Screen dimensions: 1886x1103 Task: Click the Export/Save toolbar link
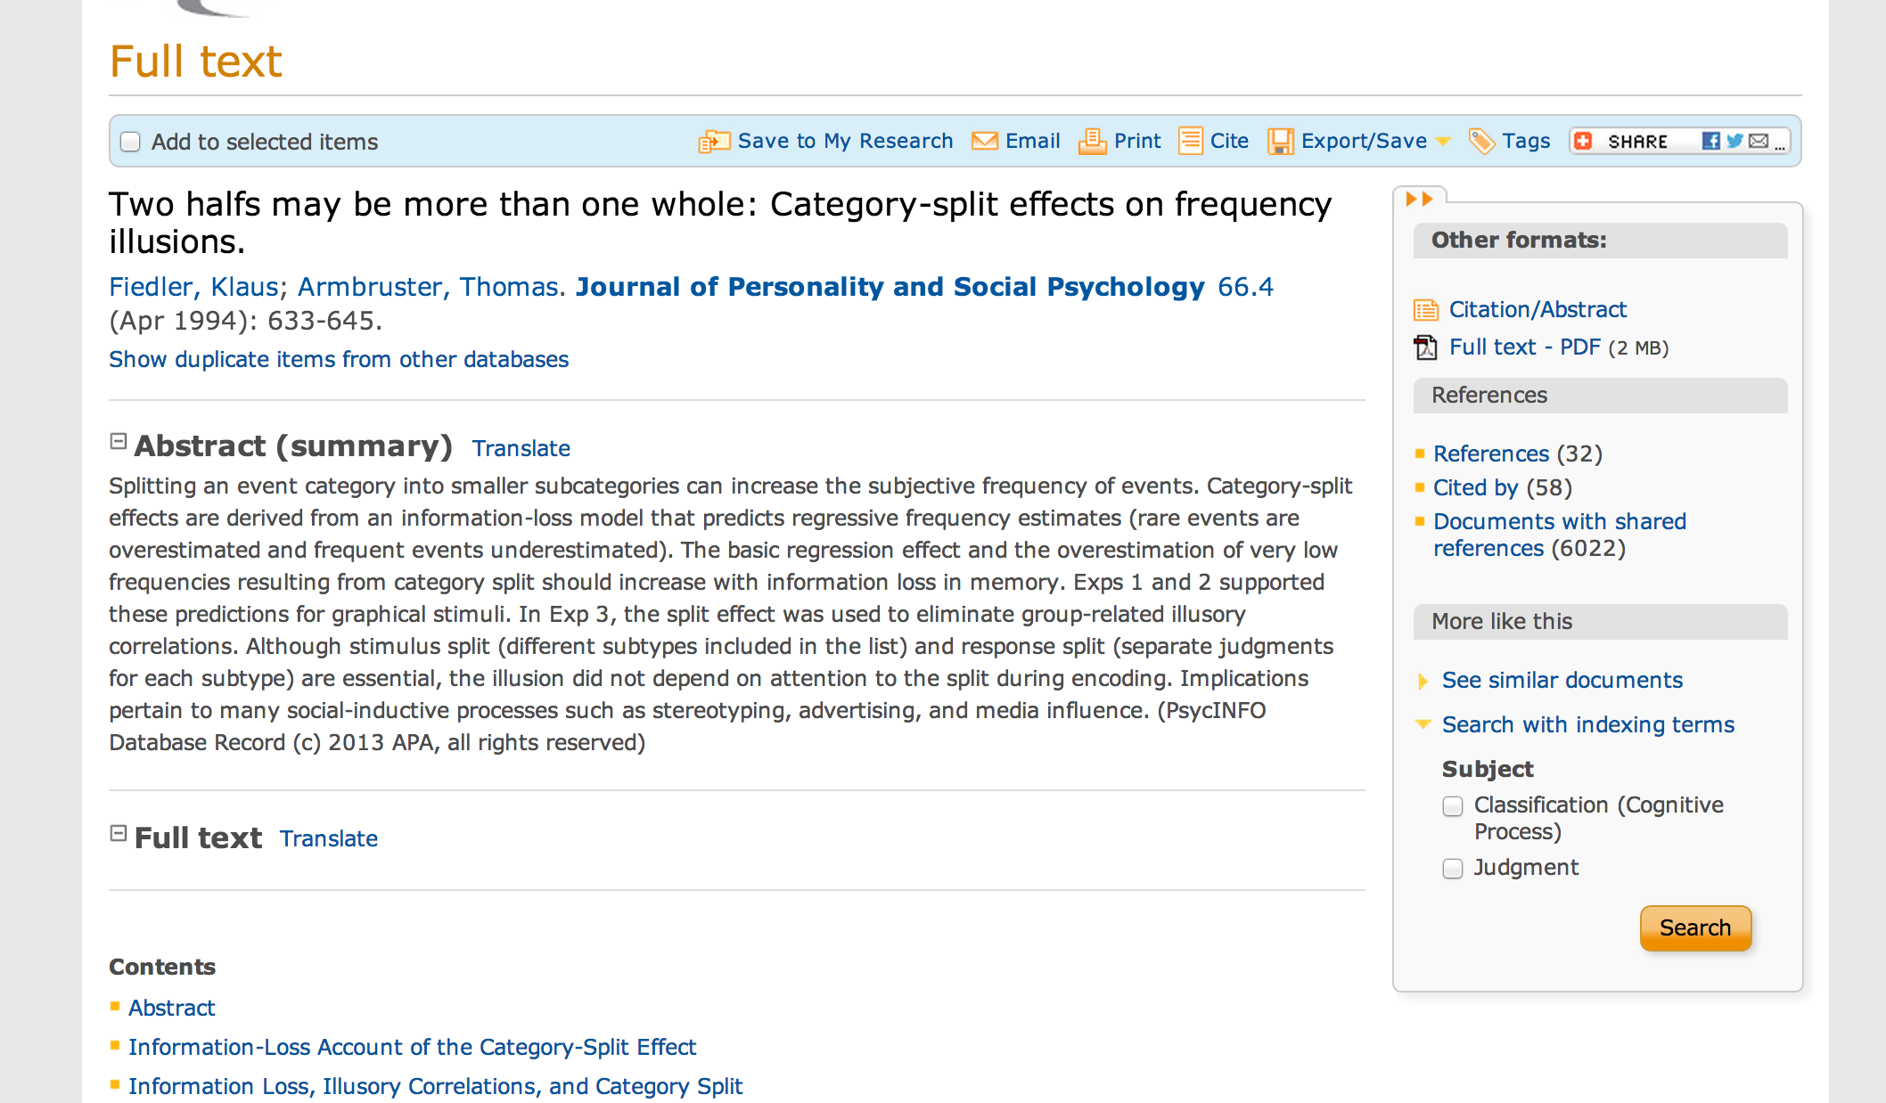[1364, 141]
